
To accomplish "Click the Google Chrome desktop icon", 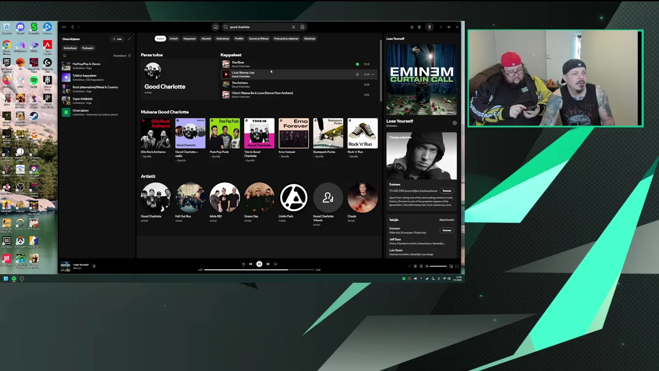I will pyautogui.click(x=7, y=45).
